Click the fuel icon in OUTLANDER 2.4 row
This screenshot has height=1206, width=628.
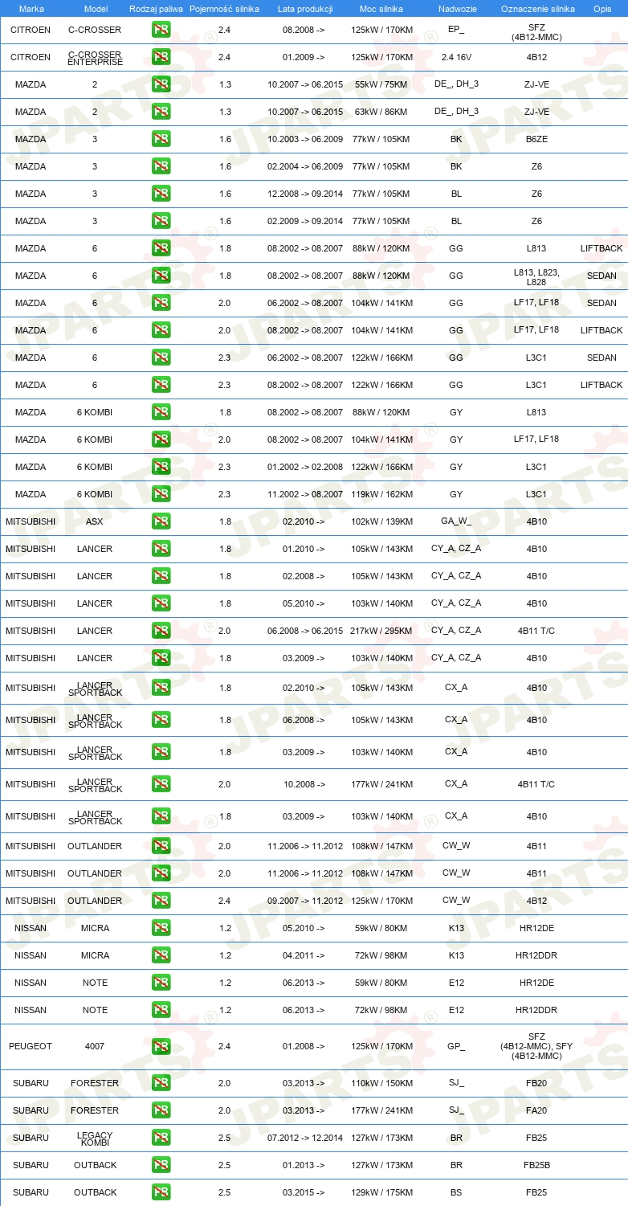click(161, 901)
